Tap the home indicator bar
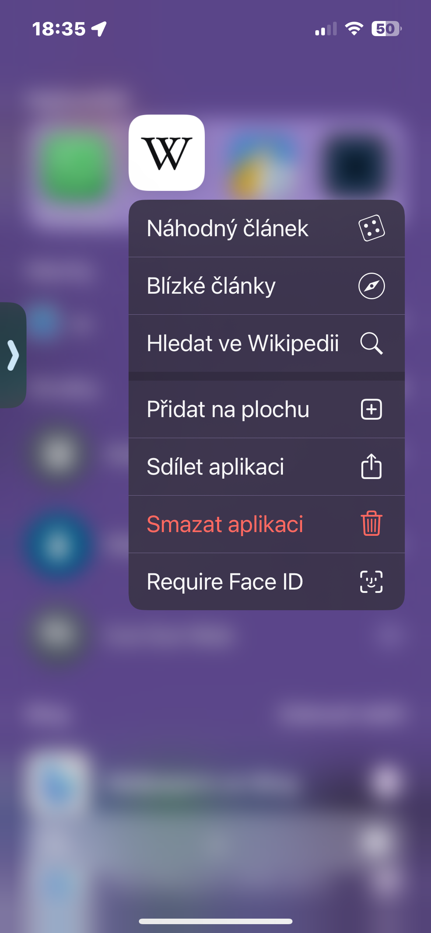431x933 pixels. pos(215,921)
